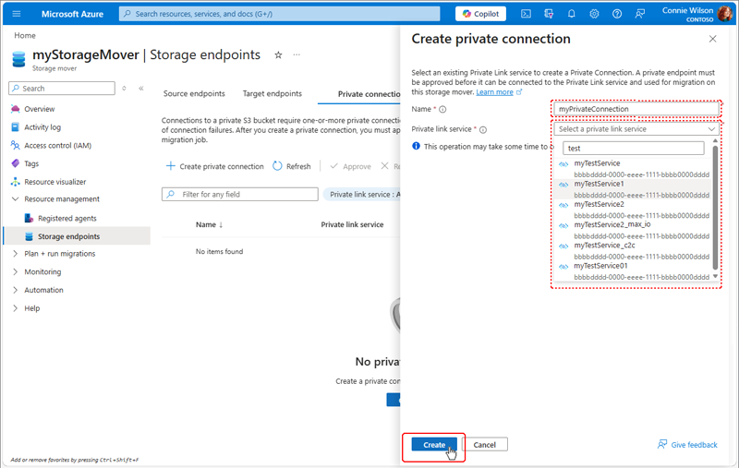Click the Copilot button
The image size is (739, 468).
(480, 14)
